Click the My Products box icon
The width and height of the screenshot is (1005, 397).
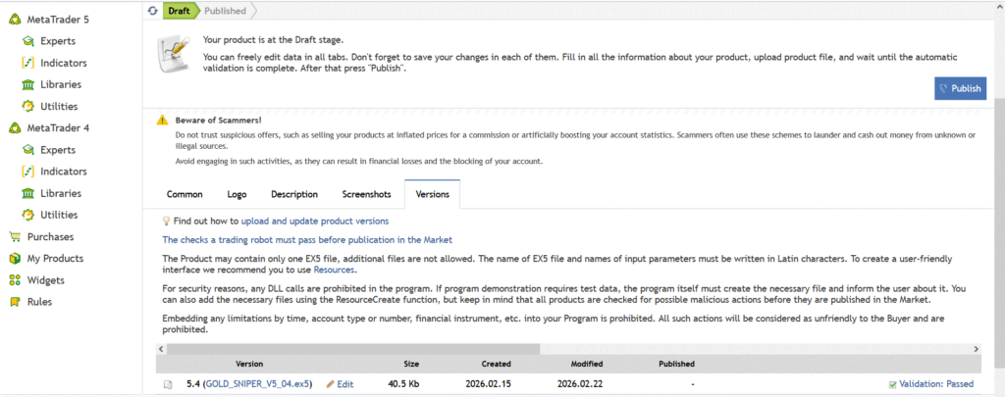14,258
